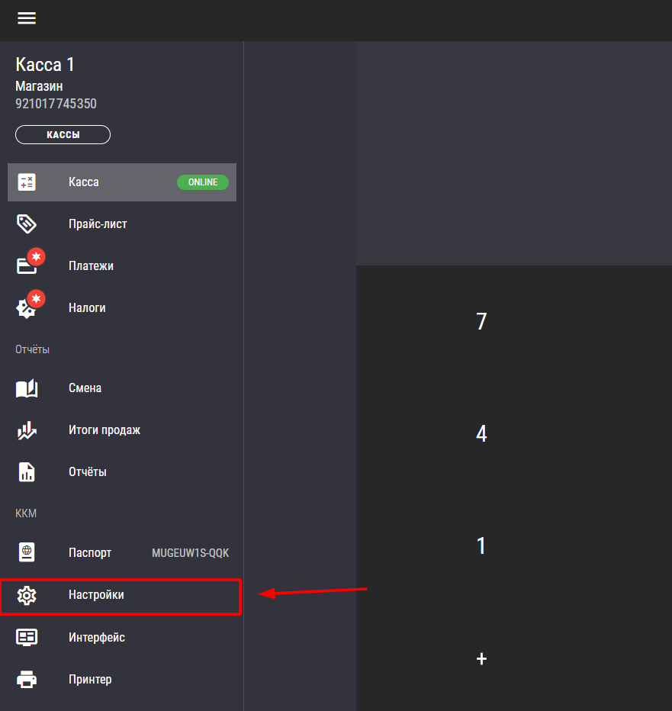
Task: Click the MUGEUW1S-QQK passport code
Action: coord(191,553)
